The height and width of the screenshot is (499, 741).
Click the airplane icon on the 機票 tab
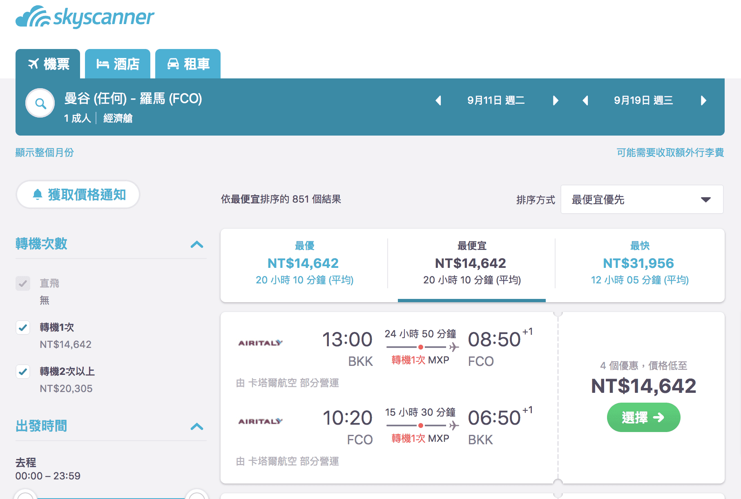tap(35, 64)
